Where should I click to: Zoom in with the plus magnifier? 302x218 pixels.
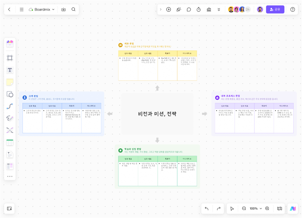click(x=267, y=208)
